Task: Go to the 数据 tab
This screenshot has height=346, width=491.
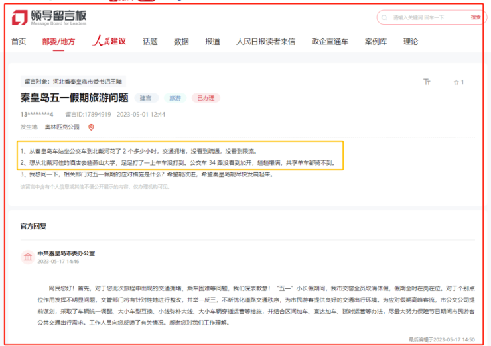Action: click(181, 42)
